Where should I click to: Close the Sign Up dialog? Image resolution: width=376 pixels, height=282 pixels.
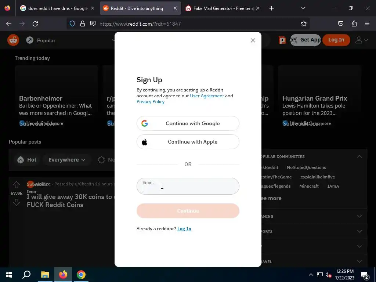coord(253,40)
